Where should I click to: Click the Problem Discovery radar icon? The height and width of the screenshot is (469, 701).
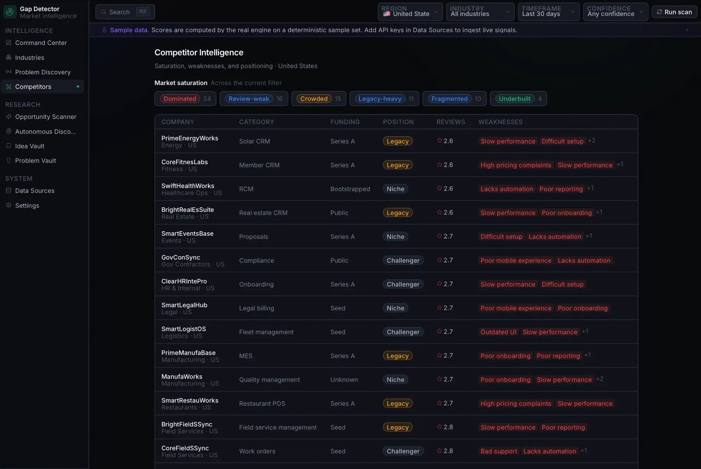click(9, 72)
